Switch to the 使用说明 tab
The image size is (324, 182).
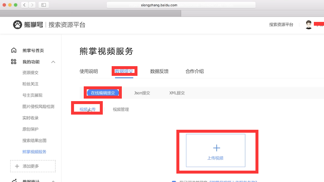(89, 71)
